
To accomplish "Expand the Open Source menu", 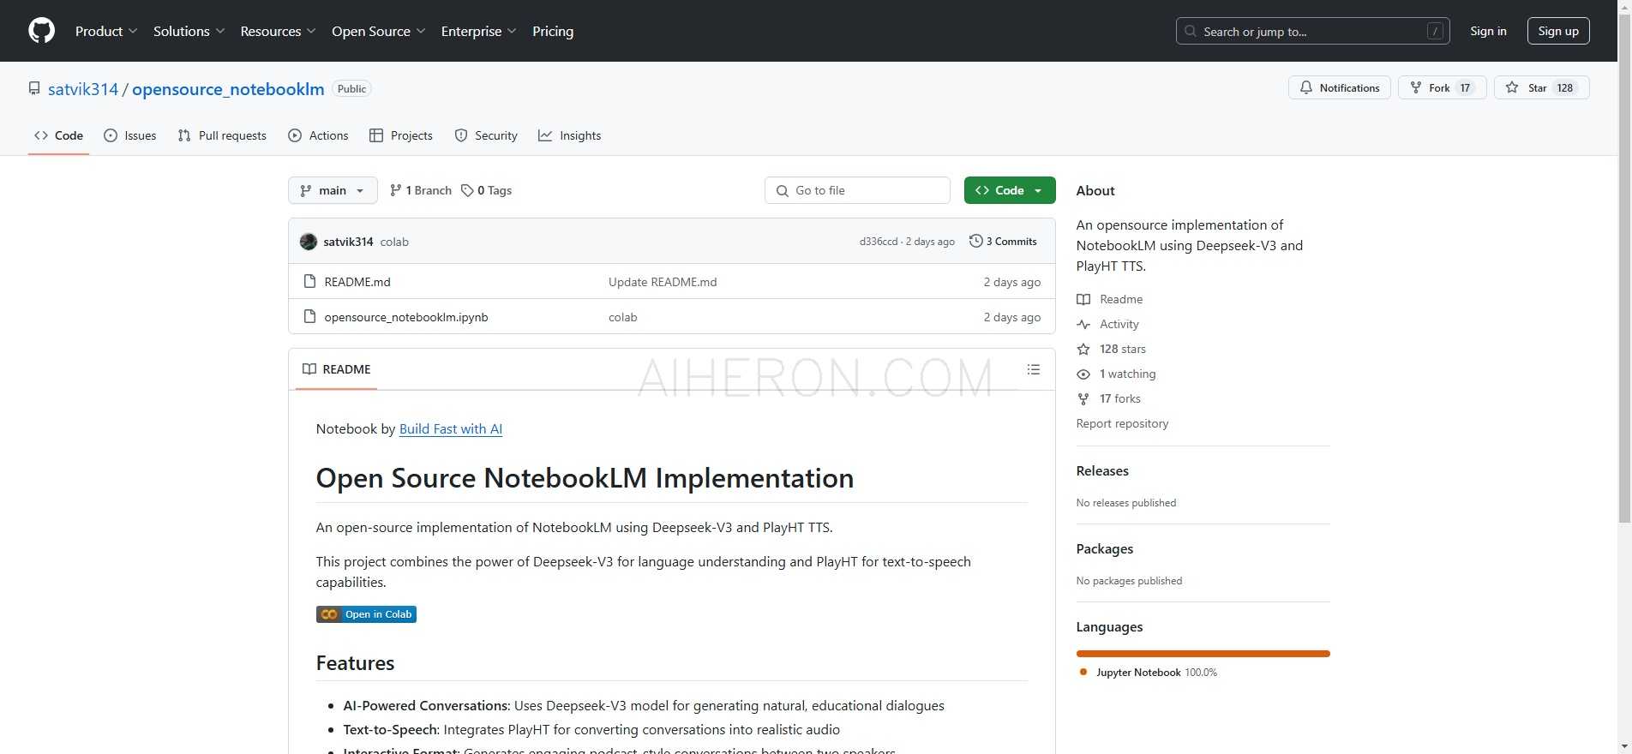I will pos(378,31).
